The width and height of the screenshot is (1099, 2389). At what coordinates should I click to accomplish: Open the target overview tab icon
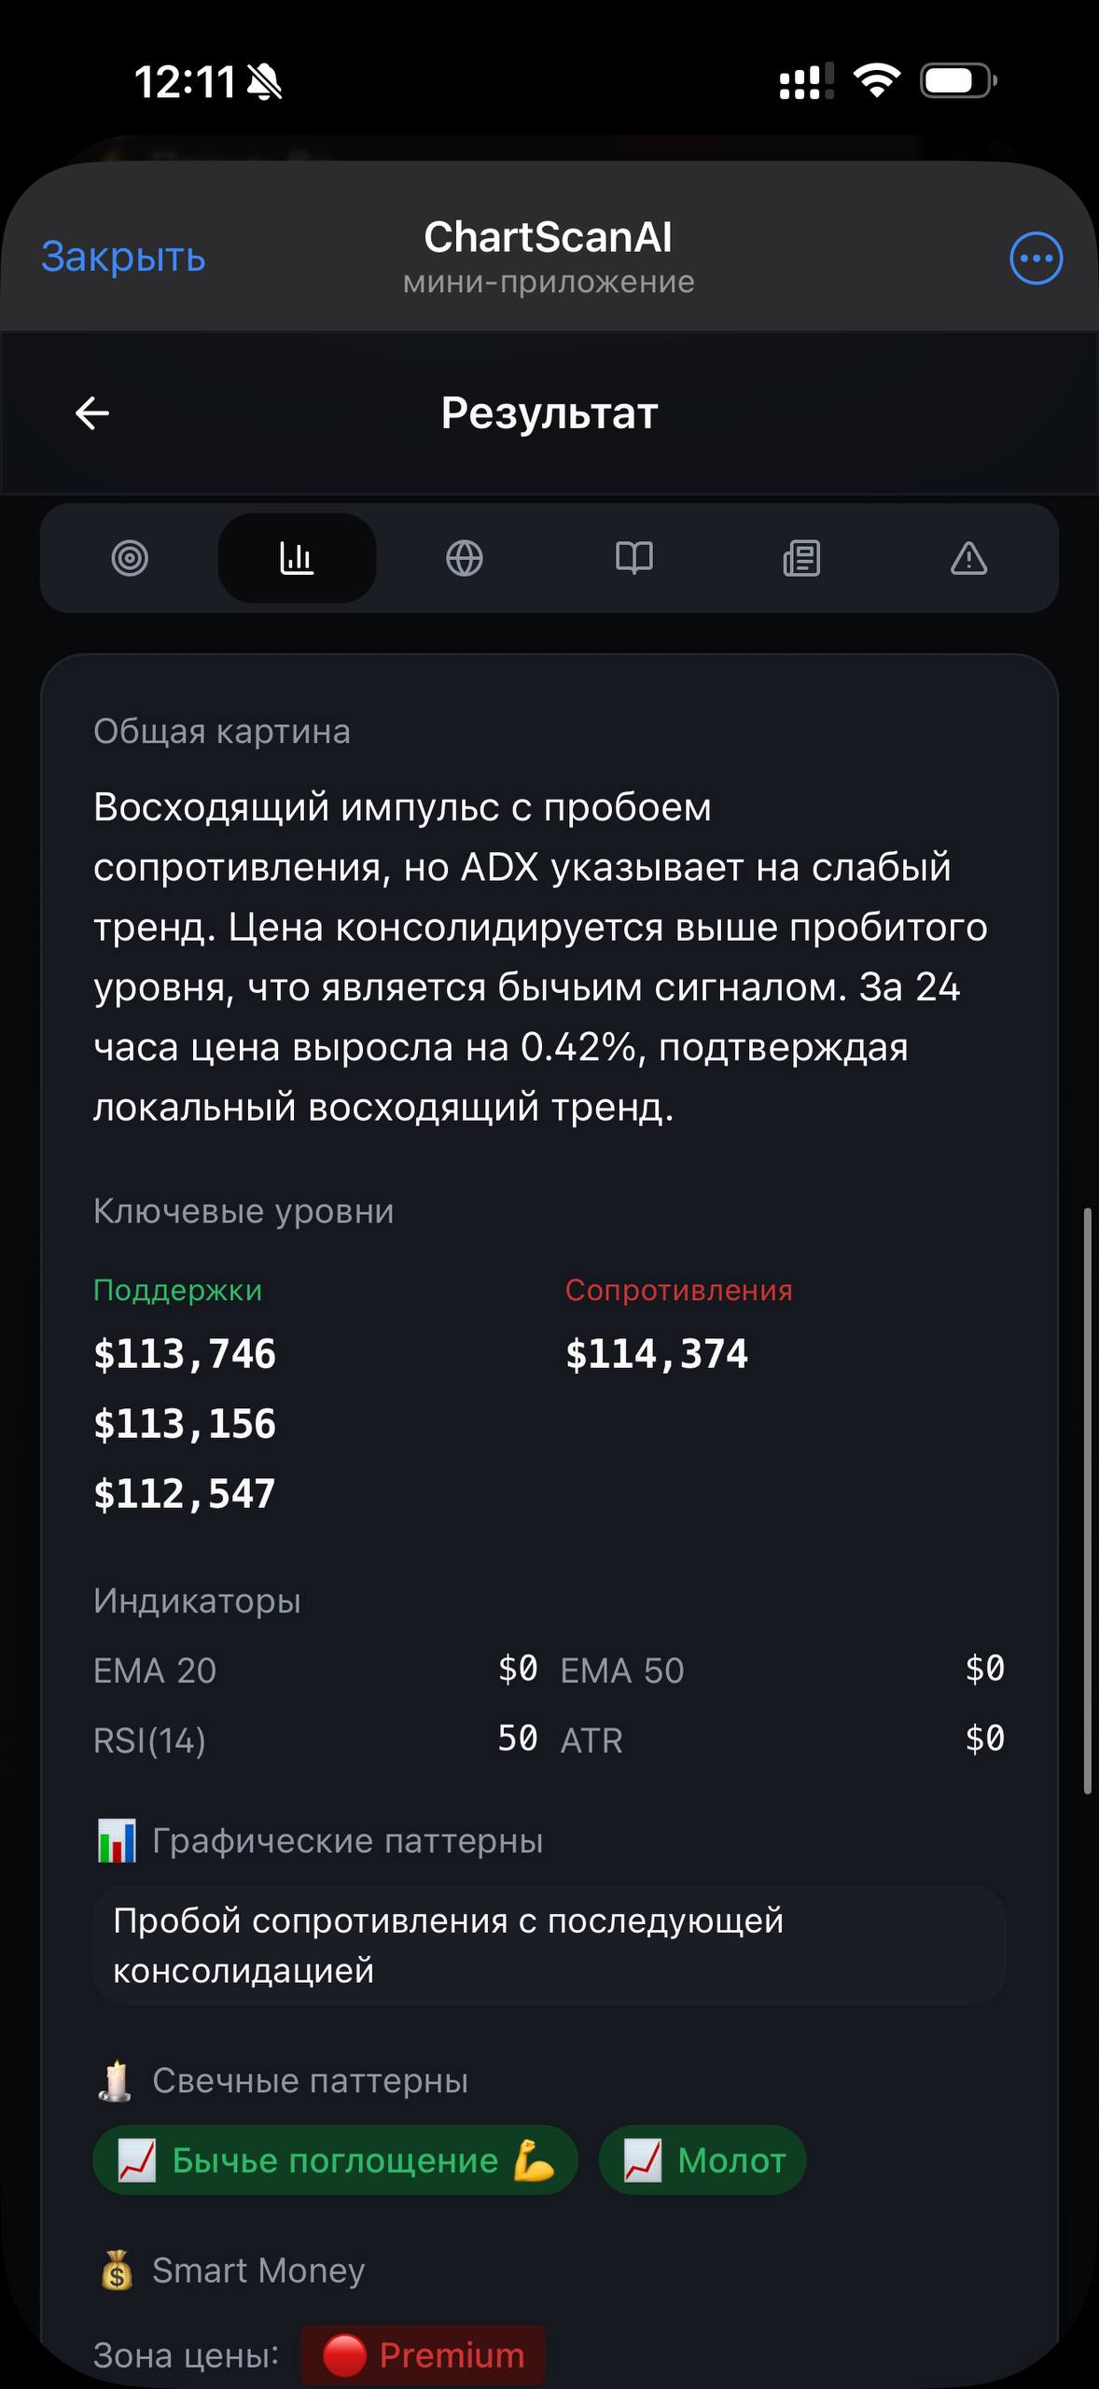130,559
